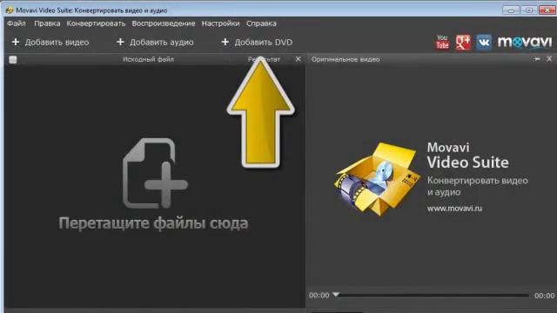
Task: Open the www.movavi.ru link
Action: [454, 209]
